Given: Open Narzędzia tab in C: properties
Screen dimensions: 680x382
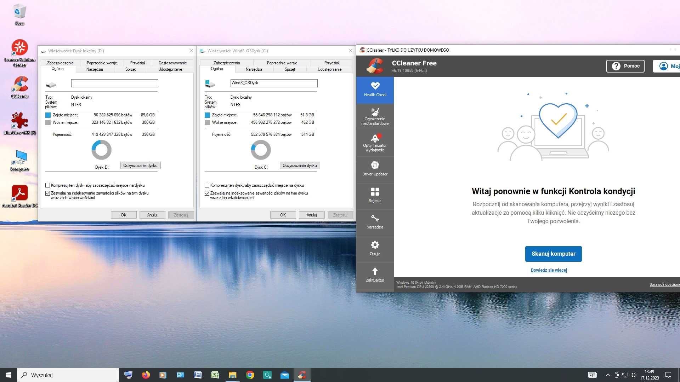Looking at the screenshot, I should [x=254, y=69].
